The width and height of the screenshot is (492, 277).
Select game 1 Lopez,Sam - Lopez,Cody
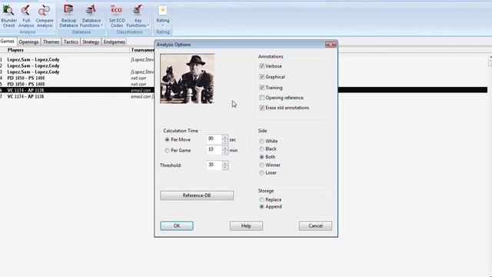coord(33,60)
